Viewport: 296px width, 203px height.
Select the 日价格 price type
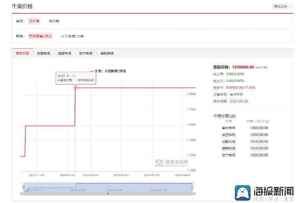tap(34, 21)
